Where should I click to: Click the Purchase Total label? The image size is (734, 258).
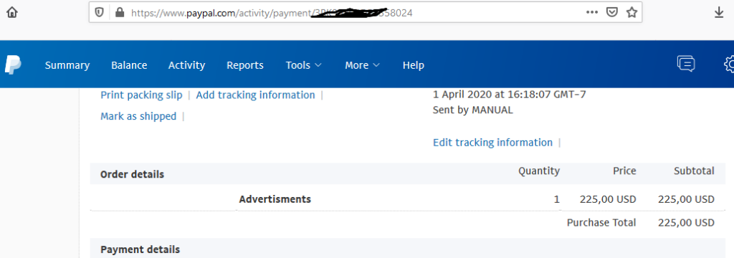[601, 223]
